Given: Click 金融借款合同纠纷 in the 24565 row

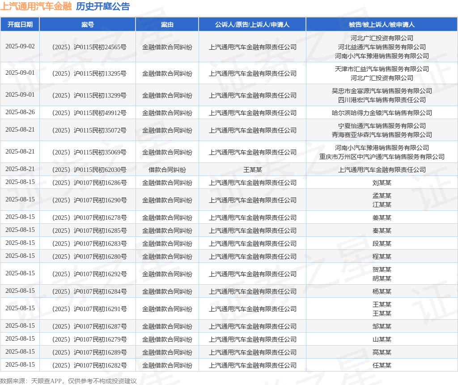Looking at the screenshot, I should pyautogui.click(x=167, y=47).
